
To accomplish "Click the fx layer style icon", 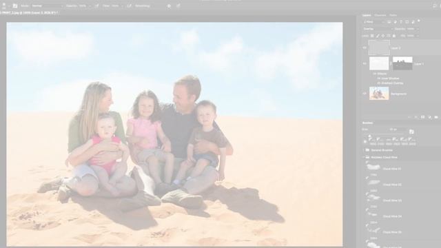I will point(416,117).
